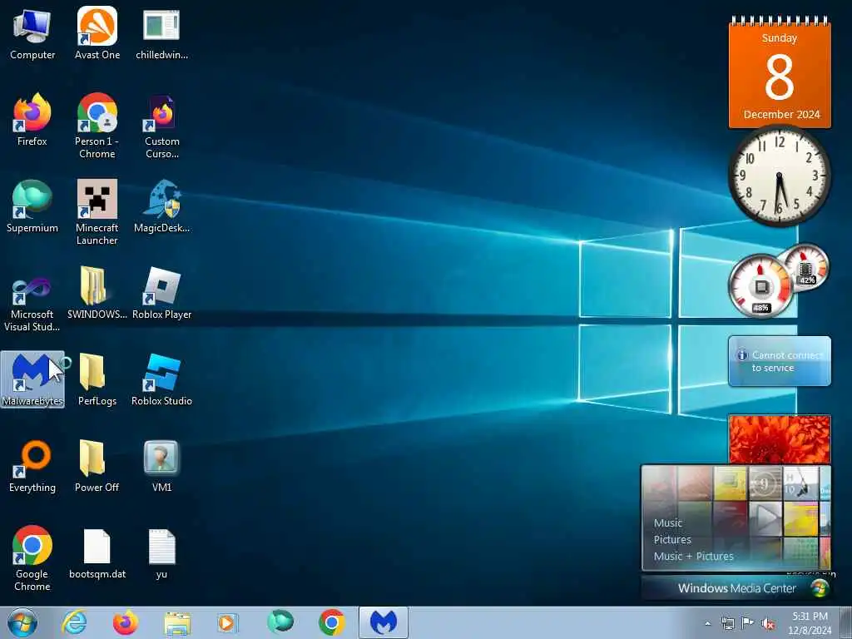Select the Custom Cursor shortcut
Screen dimensions: 852x639
pos(161,126)
